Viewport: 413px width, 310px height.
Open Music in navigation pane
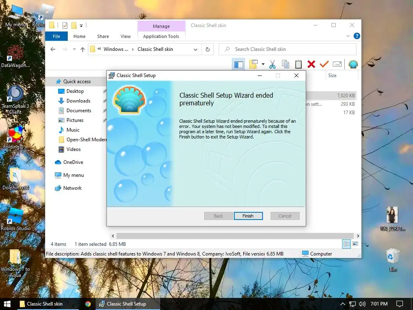[73, 130]
